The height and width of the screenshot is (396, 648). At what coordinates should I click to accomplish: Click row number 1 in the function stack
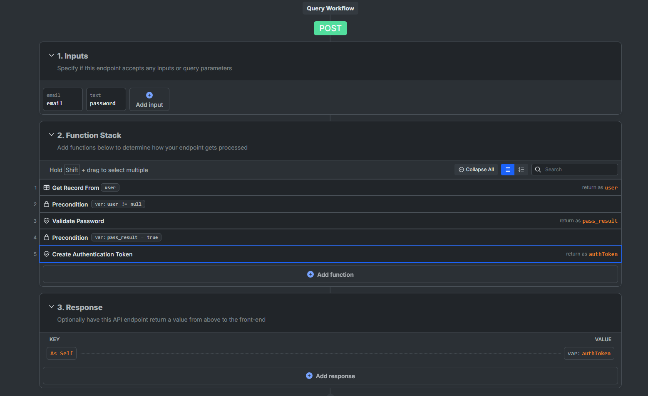pos(35,188)
